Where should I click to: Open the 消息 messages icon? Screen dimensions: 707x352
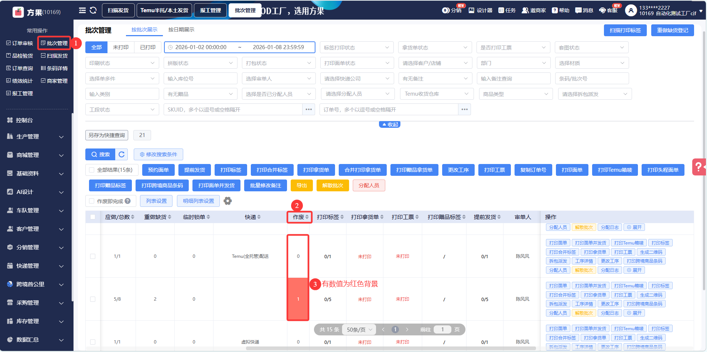[x=578, y=10]
